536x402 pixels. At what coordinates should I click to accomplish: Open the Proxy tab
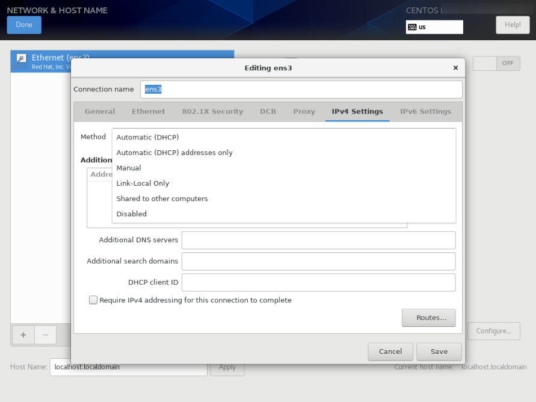304,111
